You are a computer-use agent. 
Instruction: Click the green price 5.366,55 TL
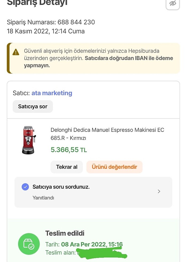(69, 150)
